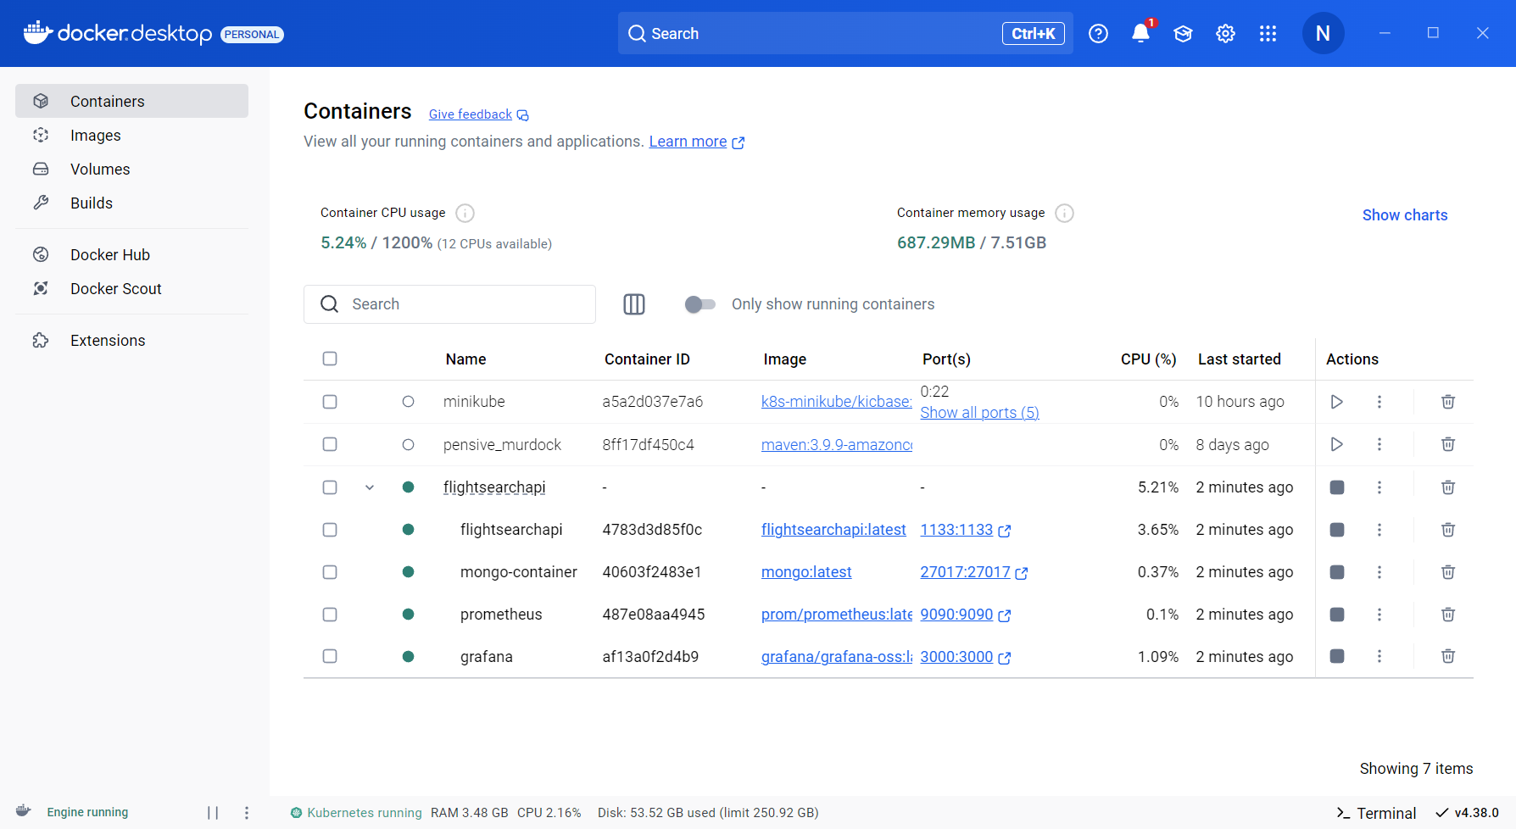Select all containers header checkbox
The height and width of the screenshot is (829, 1516).
click(x=330, y=359)
